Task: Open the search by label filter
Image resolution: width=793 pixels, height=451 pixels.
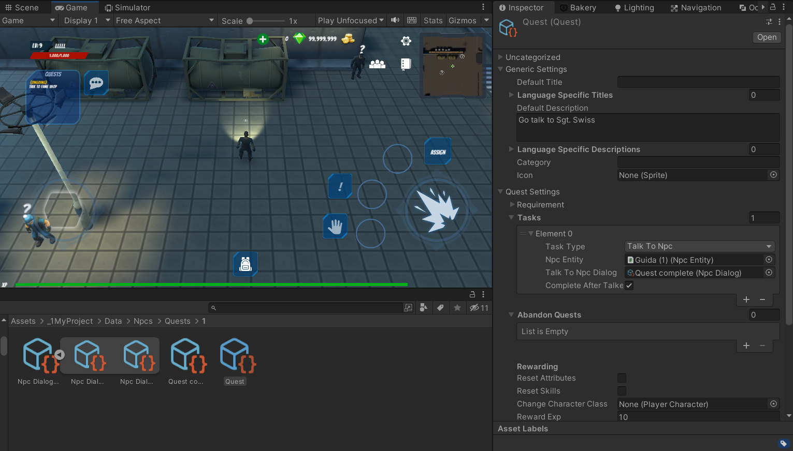Action: pyautogui.click(x=440, y=308)
